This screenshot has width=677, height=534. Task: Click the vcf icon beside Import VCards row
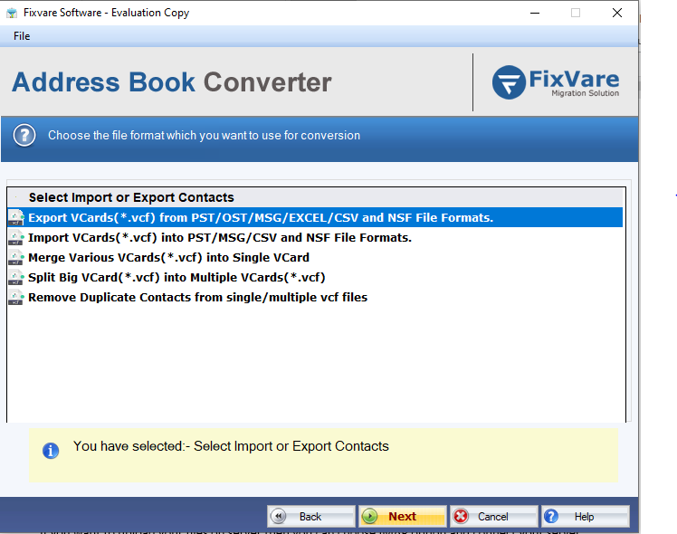coord(16,238)
